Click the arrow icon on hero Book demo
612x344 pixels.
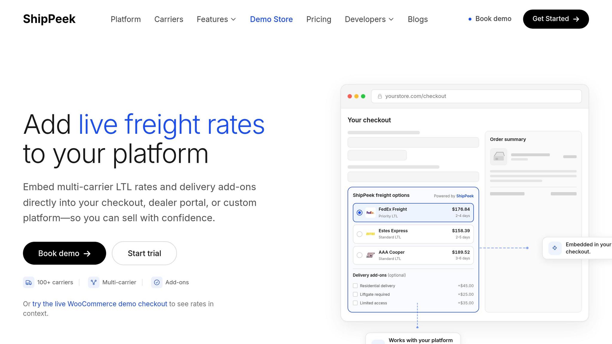[x=87, y=254]
